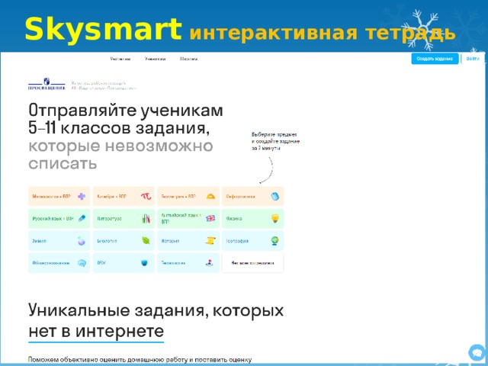488x366 pixels.
Task: Click the Войти button
Action: [473, 59]
